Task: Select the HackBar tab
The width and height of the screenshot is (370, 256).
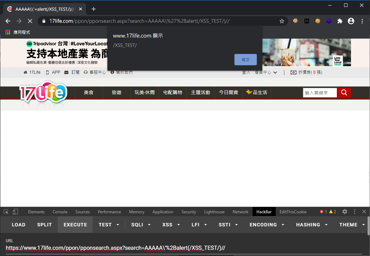Action: click(264, 212)
